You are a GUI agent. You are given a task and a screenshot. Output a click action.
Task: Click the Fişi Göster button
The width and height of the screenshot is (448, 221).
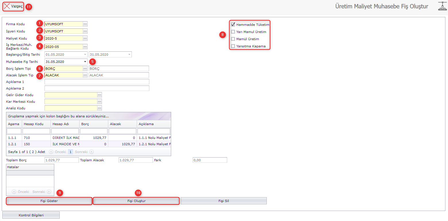[49, 201]
